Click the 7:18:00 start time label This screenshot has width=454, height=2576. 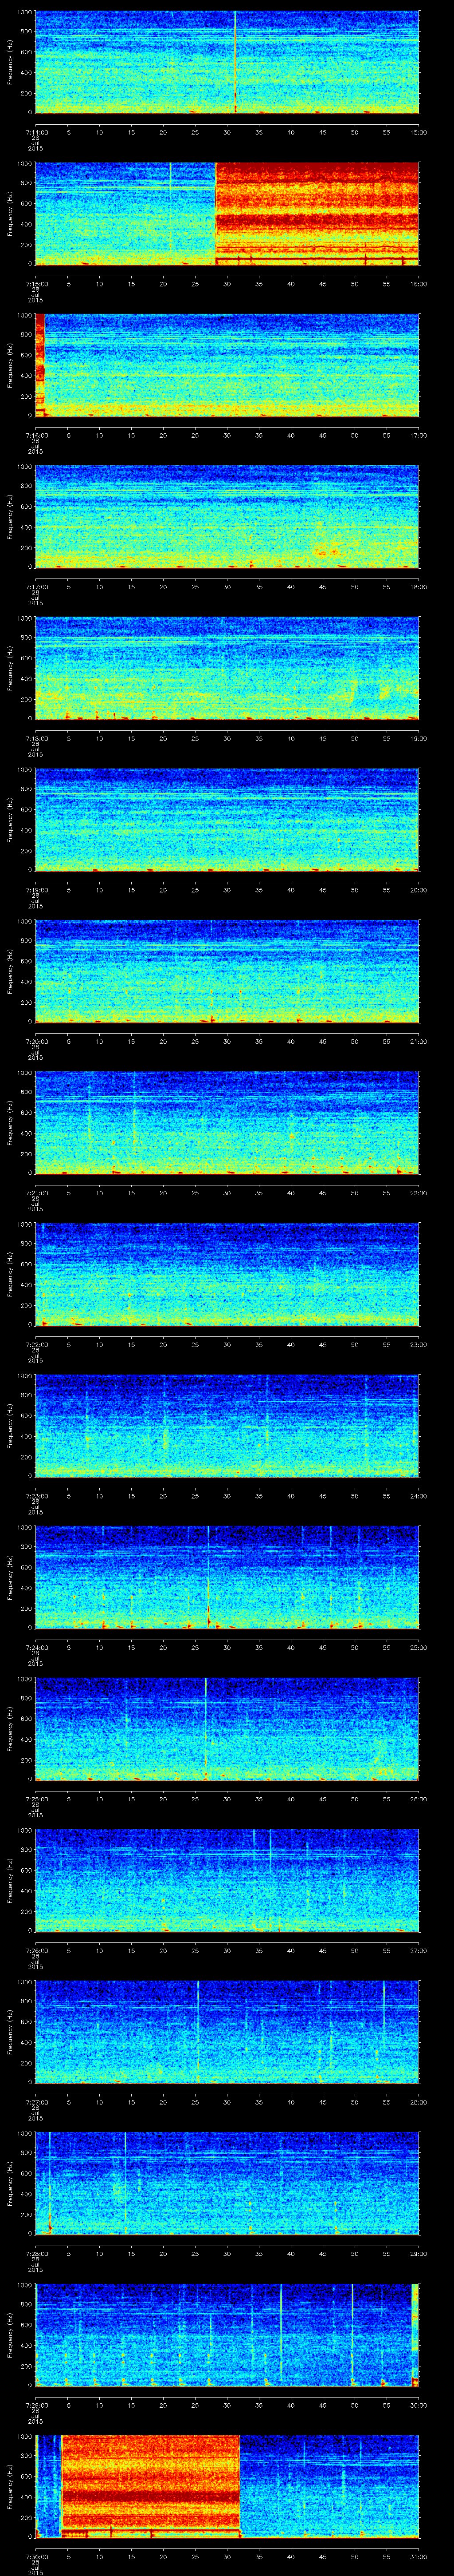pos(36,738)
